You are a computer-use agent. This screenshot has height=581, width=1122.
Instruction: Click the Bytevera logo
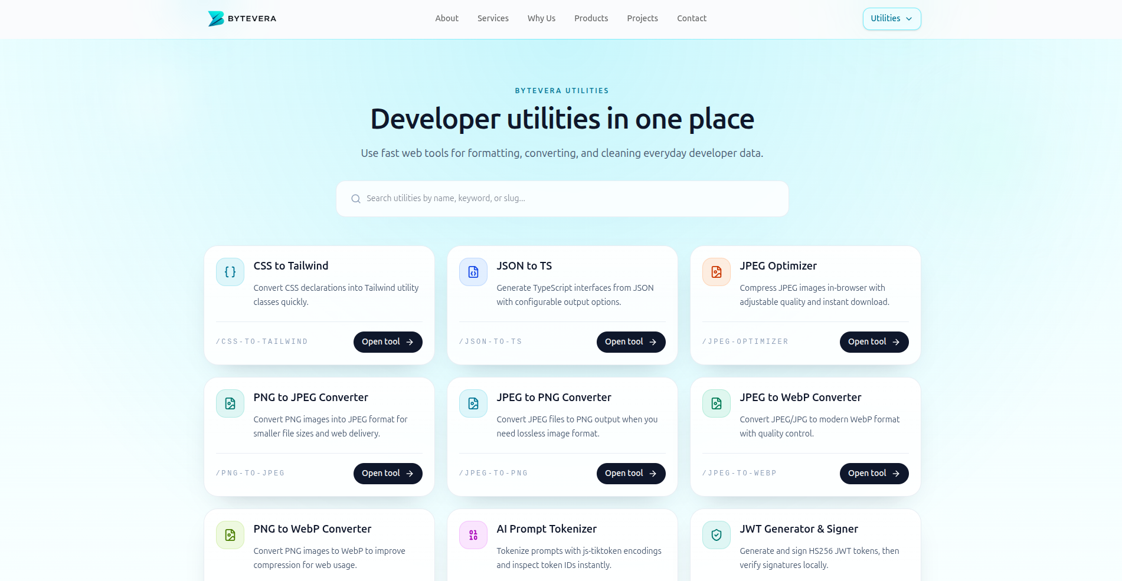[241, 18]
